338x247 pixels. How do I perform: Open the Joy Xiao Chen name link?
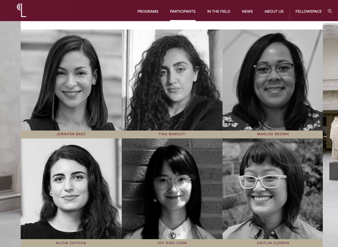[172, 243]
